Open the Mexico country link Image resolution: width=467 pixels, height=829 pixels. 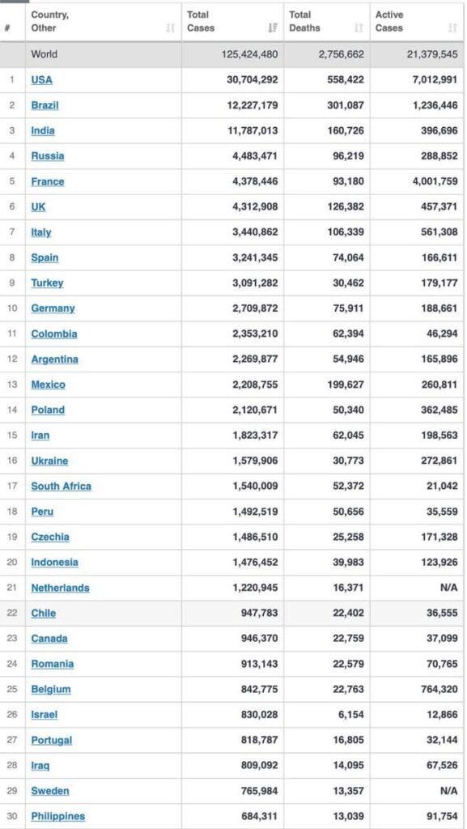pos(48,385)
